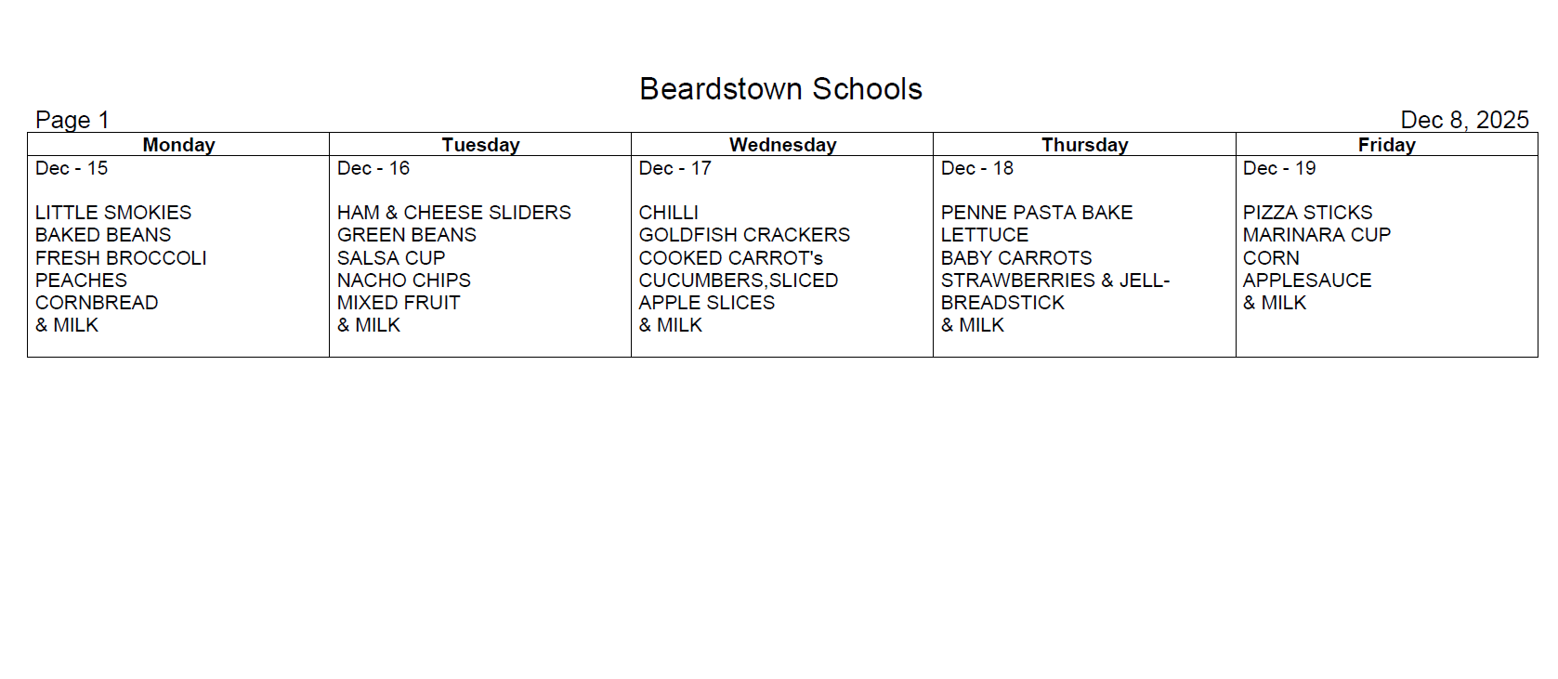Image resolution: width=1558 pixels, height=679 pixels.
Task: Click the Dec - 19 date label
Action: pos(1279,168)
